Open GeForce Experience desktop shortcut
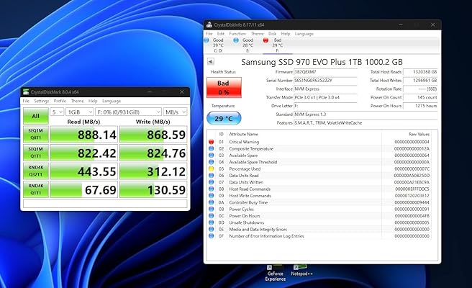Screen dimensions: 472x288 [x=274, y=269]
